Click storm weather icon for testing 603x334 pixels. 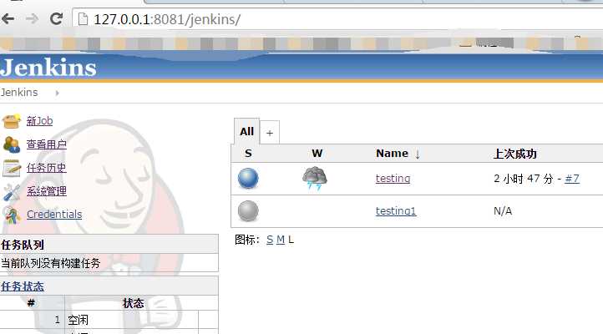315,179
